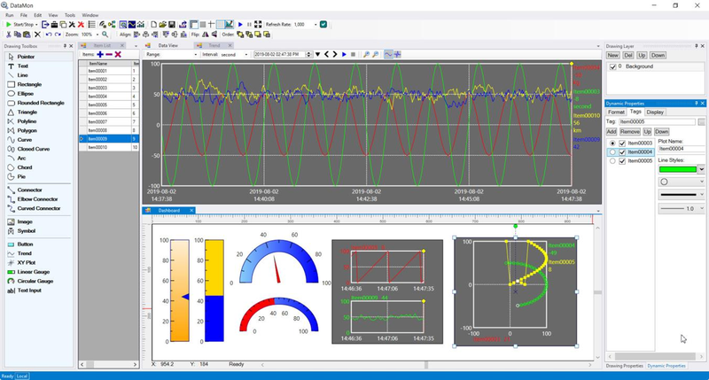Click the Zoom magnifier icon beside 100%
This screenshot has width=709, height=380.
pyautogui.click(x=105, y=35)
